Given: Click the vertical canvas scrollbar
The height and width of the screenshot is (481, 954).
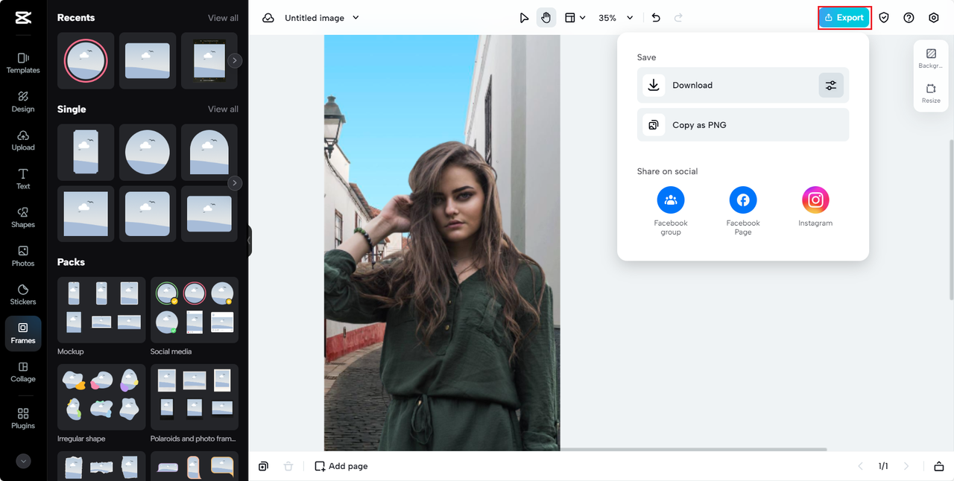Looking at the screenshot, I should (951, 219).
